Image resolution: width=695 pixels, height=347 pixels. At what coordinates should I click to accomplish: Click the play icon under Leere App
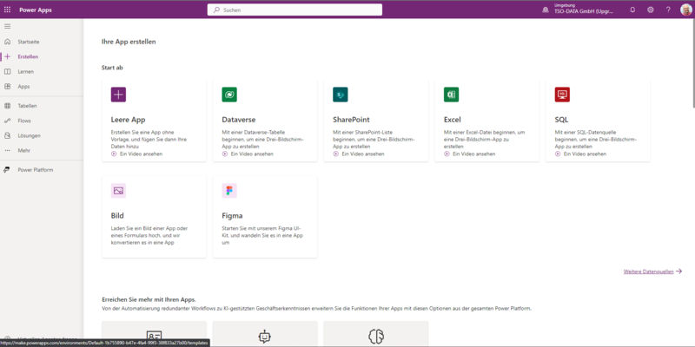114,154
